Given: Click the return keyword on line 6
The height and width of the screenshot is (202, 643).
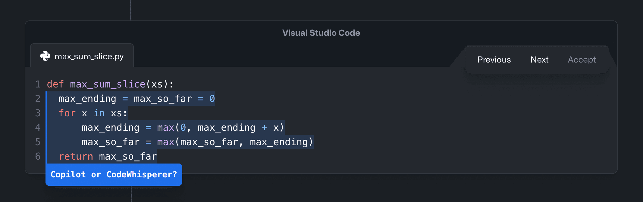Looking at the screenshot, I should (x=76, y=156).
